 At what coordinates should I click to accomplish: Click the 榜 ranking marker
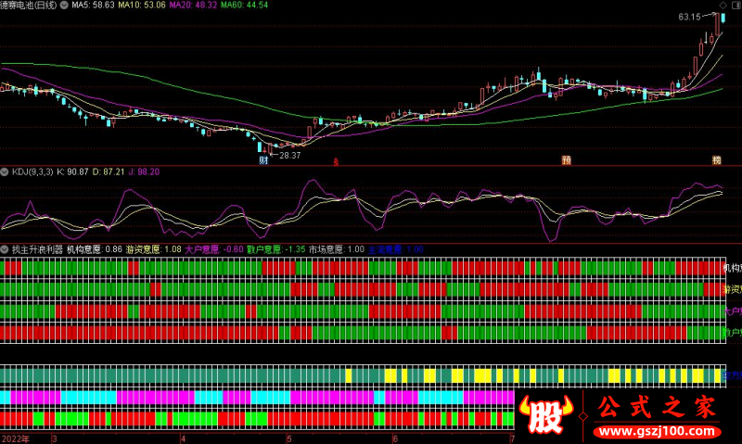click(716, 159)
